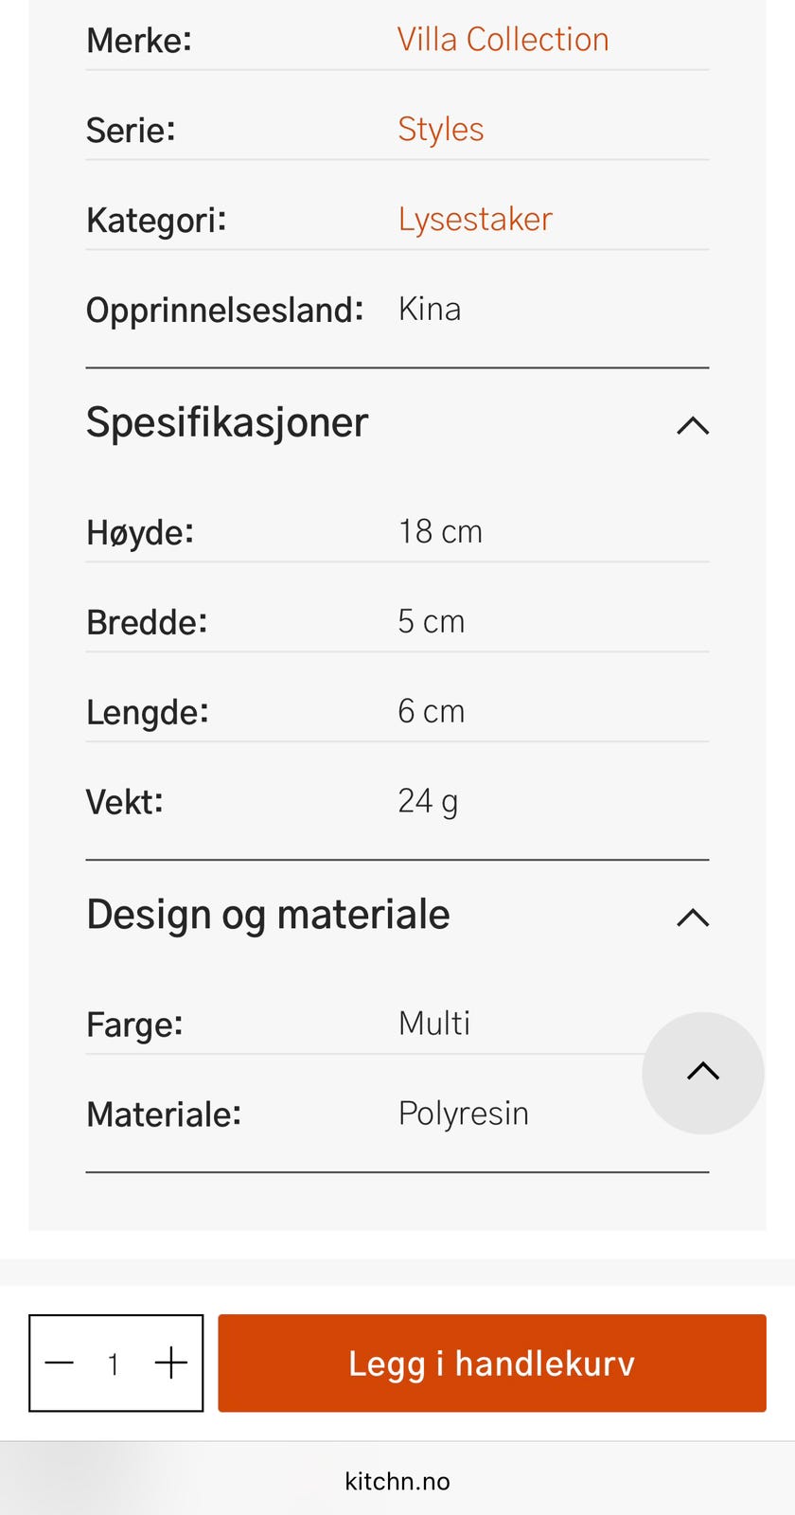
Task: Click the 24 g weight value
Action: point(428,801)
